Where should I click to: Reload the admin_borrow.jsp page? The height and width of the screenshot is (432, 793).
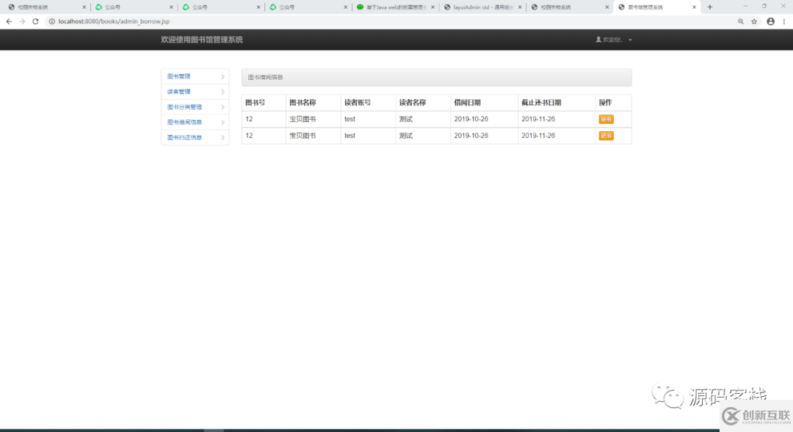35,21
